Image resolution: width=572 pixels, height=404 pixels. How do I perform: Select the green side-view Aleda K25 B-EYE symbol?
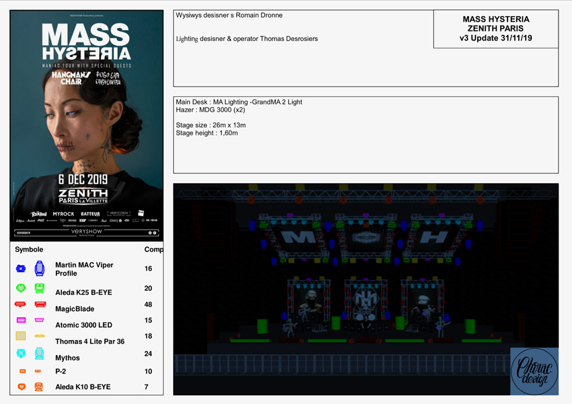click(x=40, y=288)
